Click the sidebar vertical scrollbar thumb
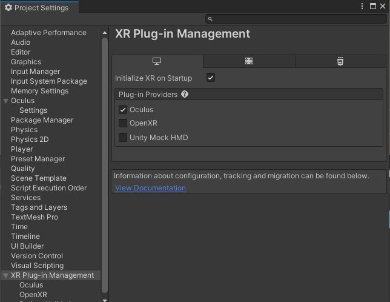 pyautogui.click(x=105, y=165)
